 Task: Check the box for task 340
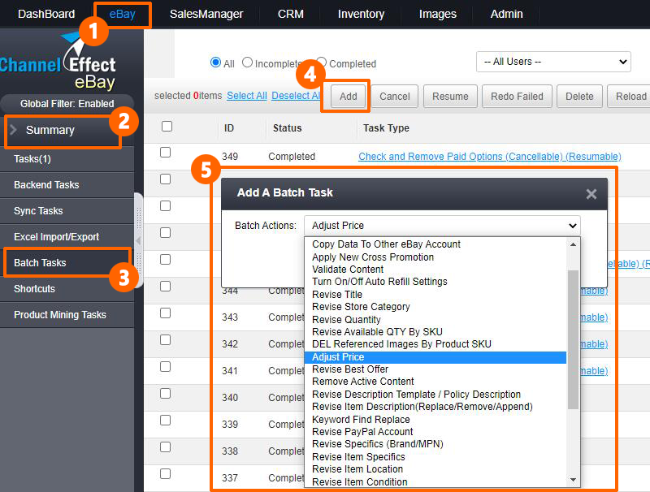pos(166,394)
